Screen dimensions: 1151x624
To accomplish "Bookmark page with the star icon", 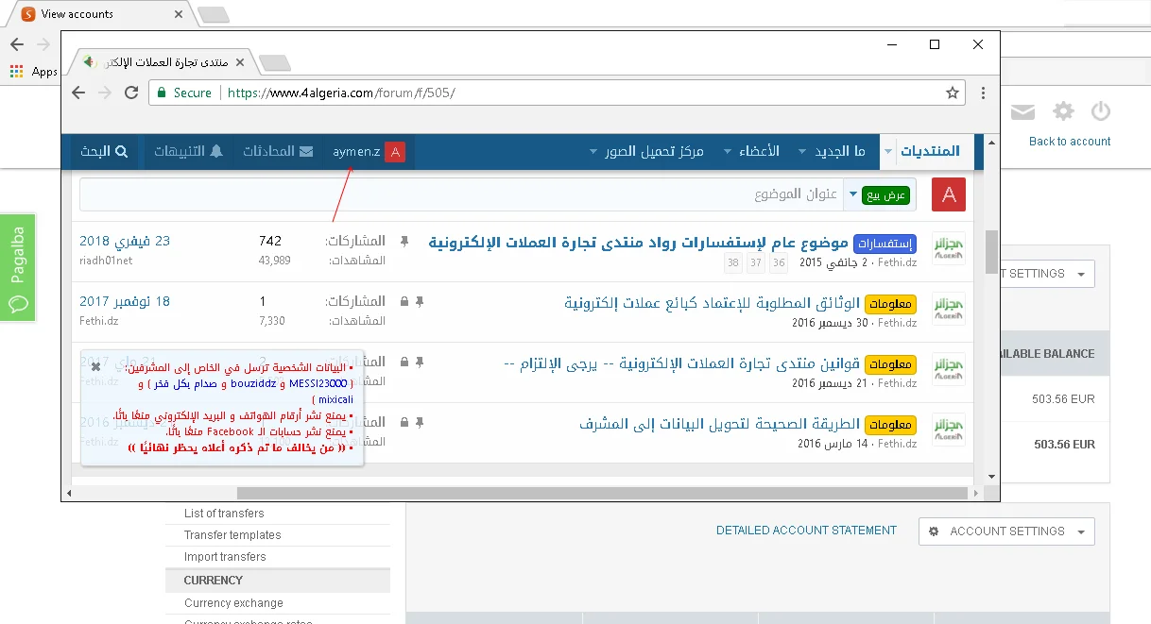I will (x=953, y=93).
